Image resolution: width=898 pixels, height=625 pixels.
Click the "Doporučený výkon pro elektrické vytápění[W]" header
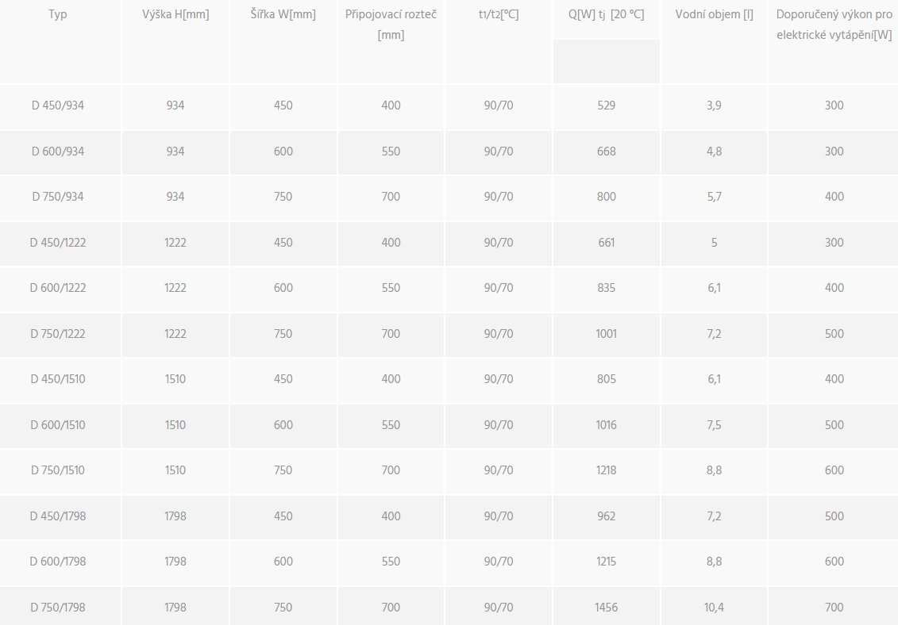coord(834,25)
